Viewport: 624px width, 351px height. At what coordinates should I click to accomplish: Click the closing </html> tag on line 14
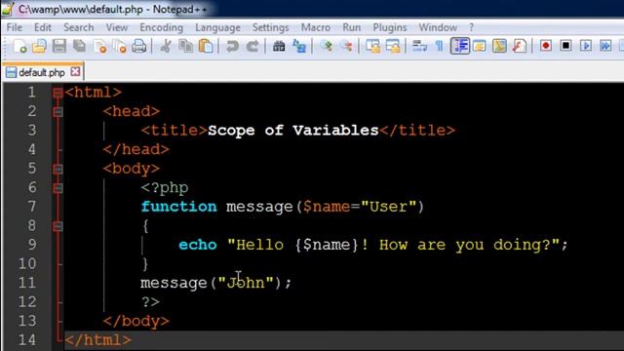[97, 340]
